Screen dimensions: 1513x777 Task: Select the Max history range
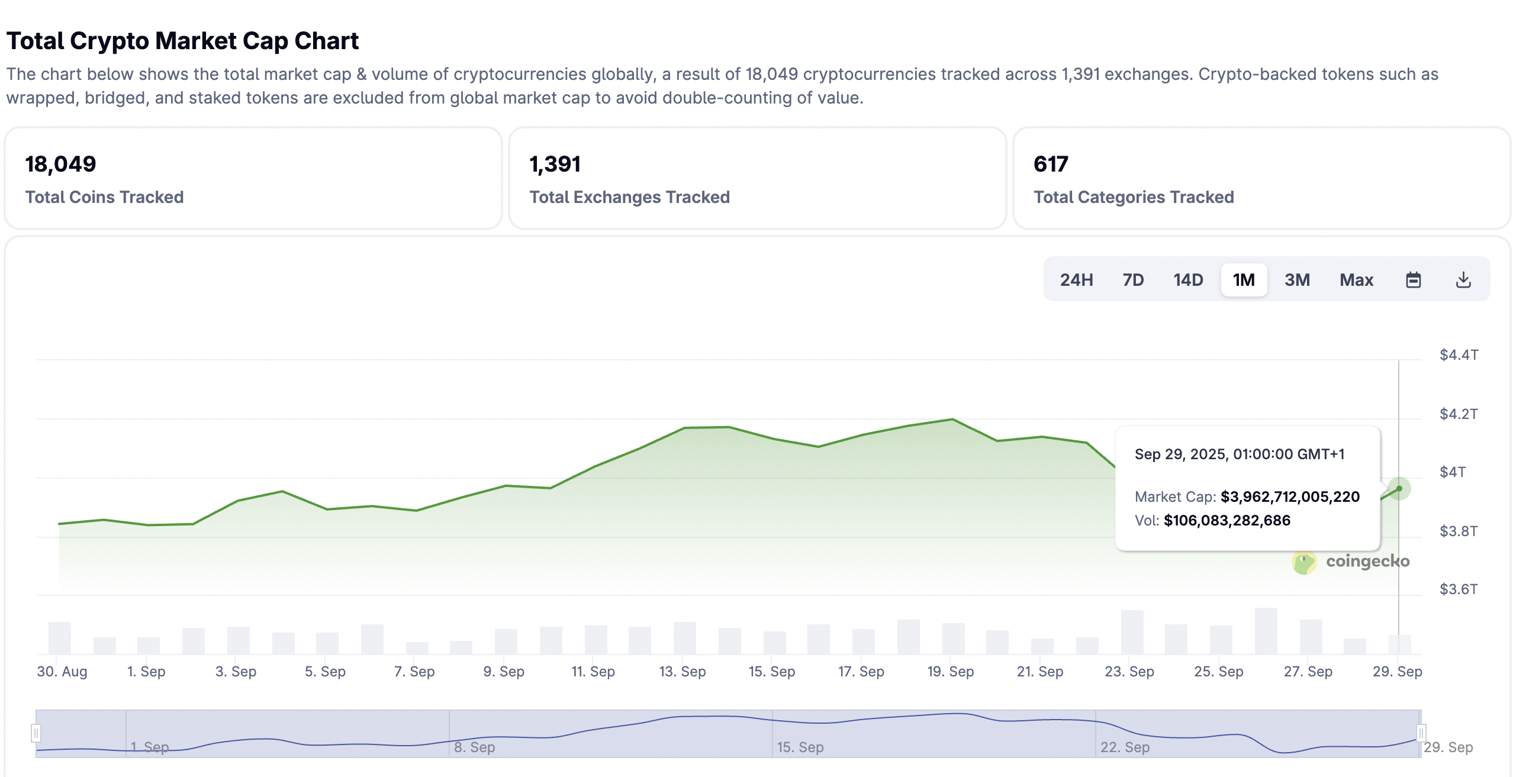click(1356, 279)
